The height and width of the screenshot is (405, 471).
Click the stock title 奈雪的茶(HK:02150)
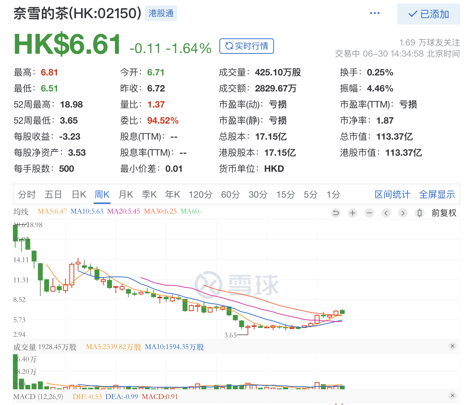tap(78, 13)
